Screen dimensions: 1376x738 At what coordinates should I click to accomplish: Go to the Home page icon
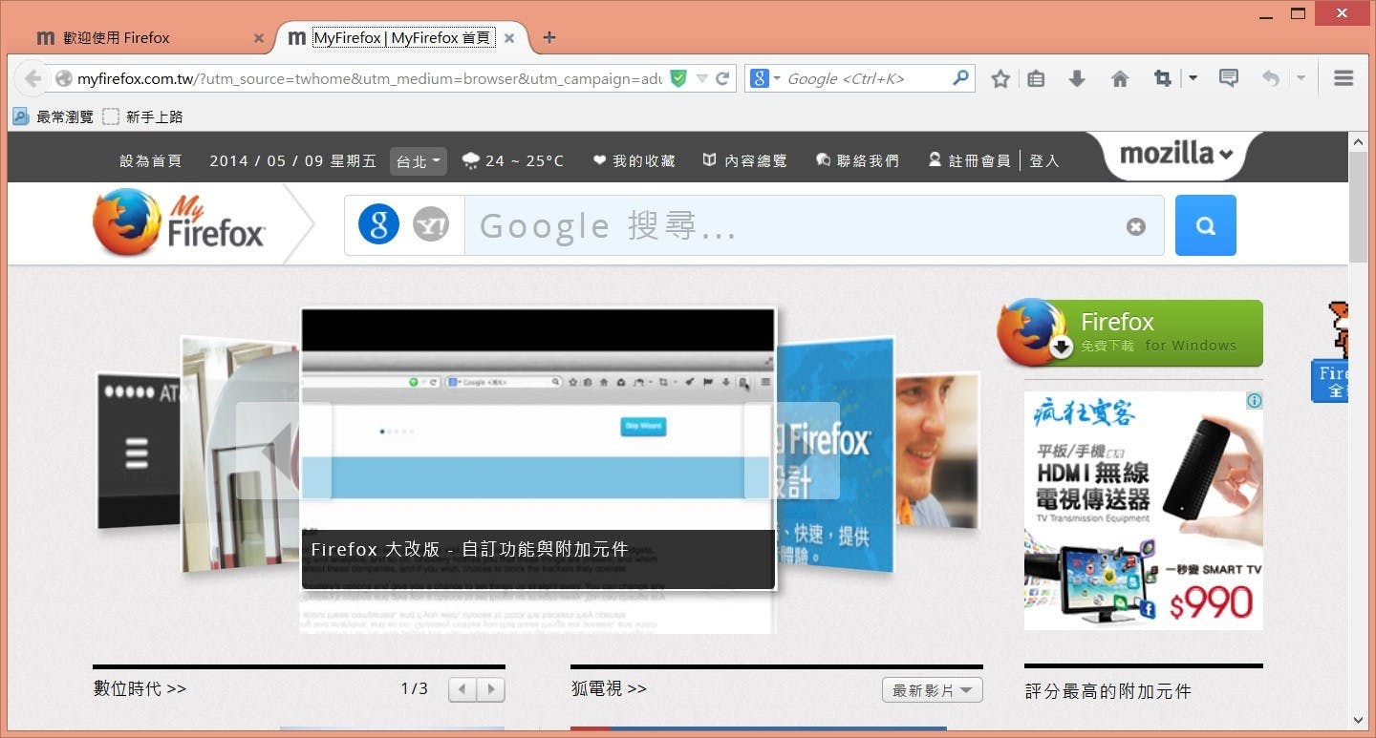1120,79
